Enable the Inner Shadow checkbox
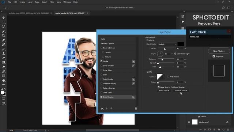Image resolution: width=234 pixels, height=132 pixels. tap(102, 66)
